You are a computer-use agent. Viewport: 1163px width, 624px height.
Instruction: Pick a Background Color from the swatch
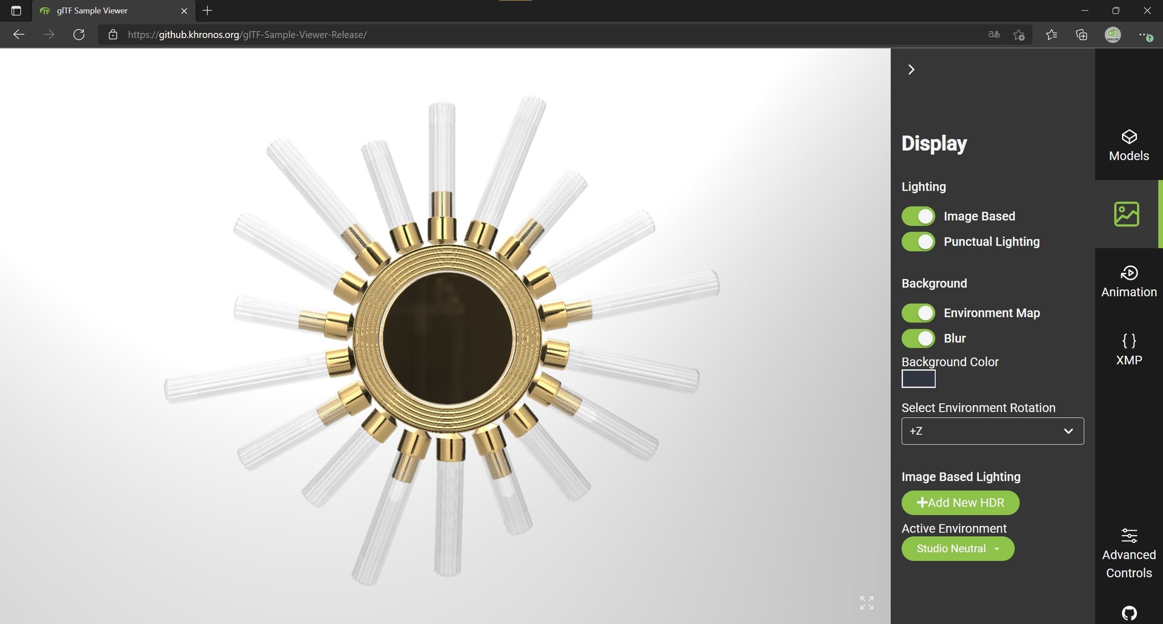918,379
